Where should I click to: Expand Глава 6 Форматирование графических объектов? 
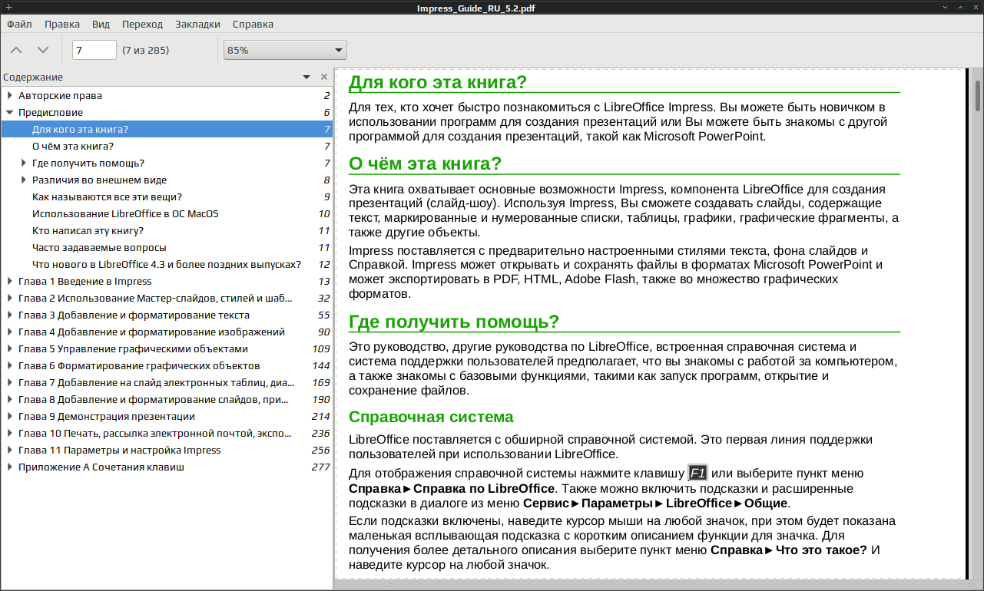pos(10,365)
